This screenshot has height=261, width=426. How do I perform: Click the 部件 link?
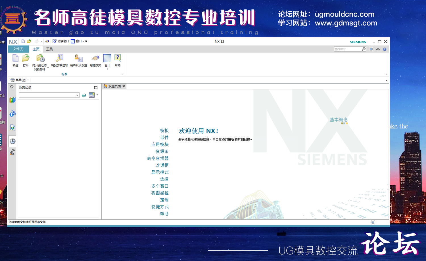(164, 137)
